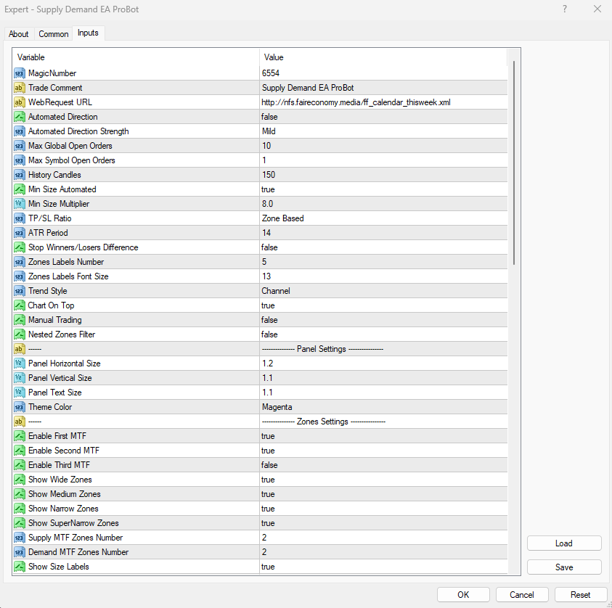Click the help question mark button
Viewport: 612px width, 608px height.
564,9
